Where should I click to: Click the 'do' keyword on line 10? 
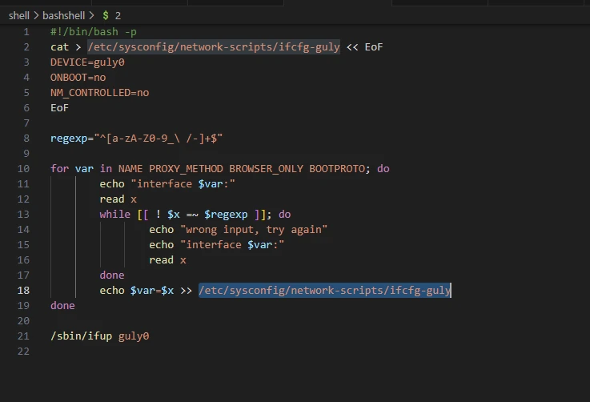pyautogui.click(x=383, y=169)
